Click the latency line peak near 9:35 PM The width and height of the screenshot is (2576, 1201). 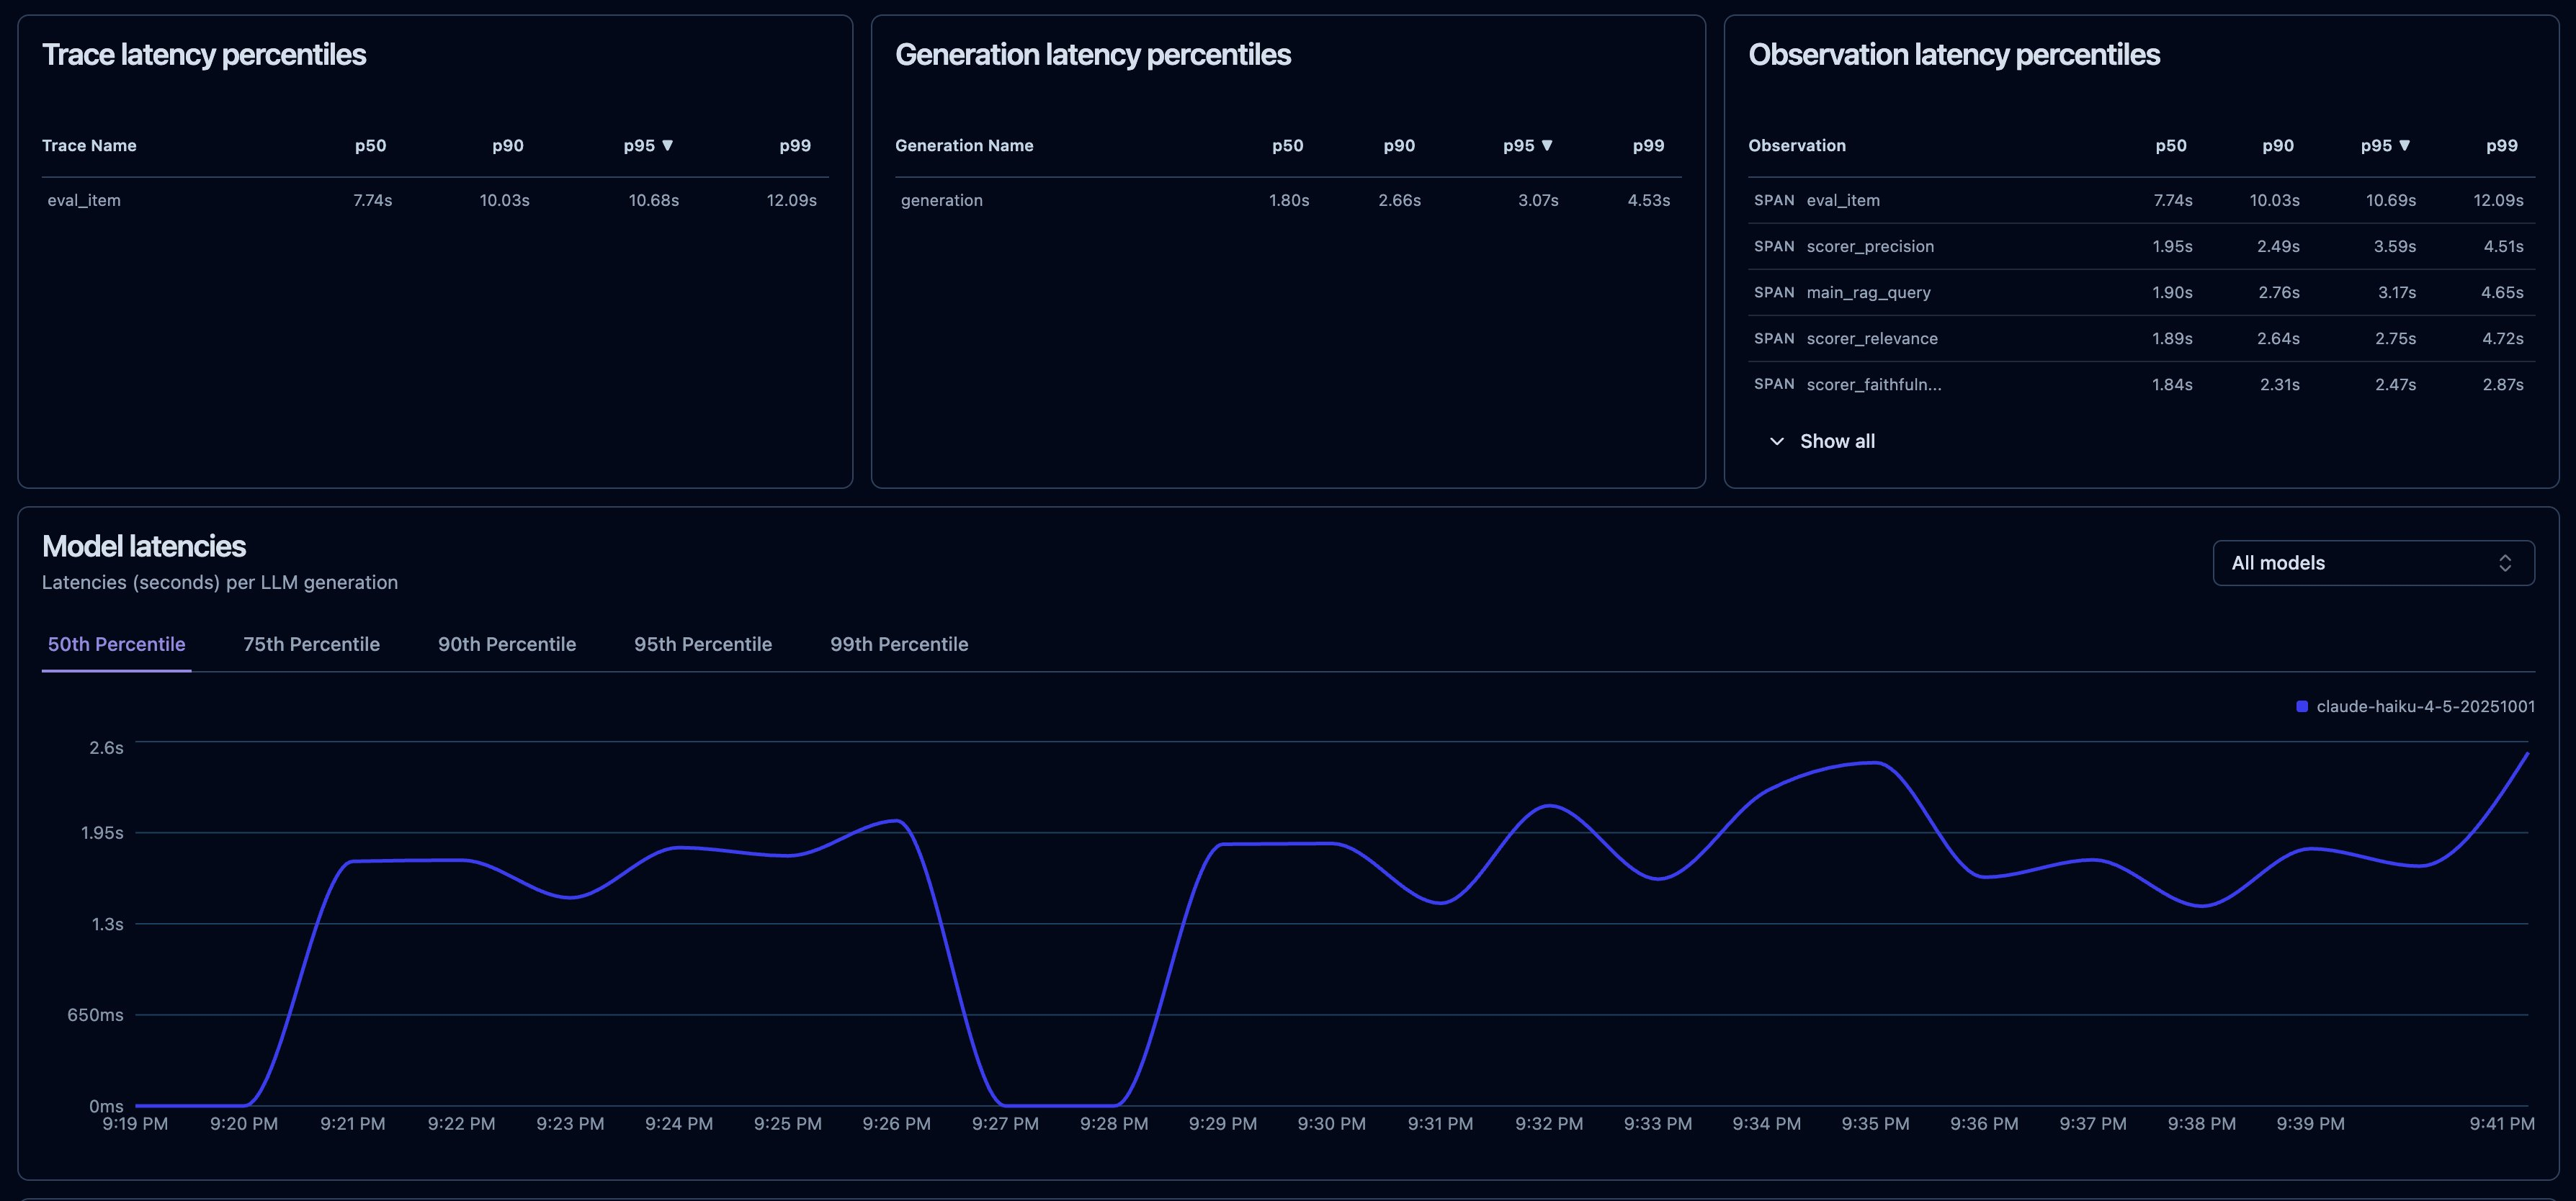click(1875, 763)
